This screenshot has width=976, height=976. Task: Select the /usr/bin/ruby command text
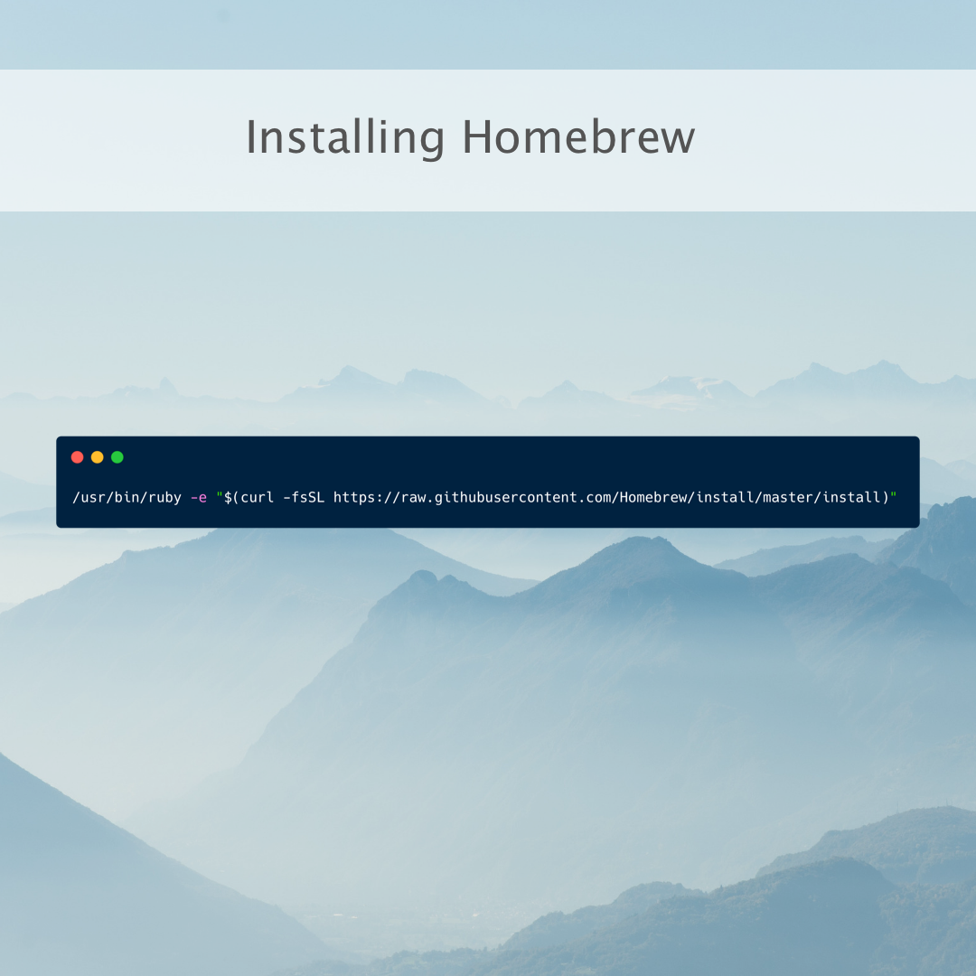pos(127,497)
